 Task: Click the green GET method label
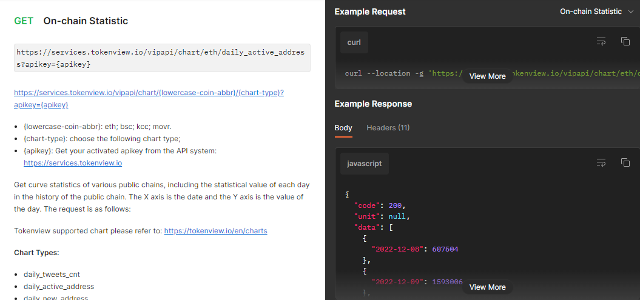point(24,21)
